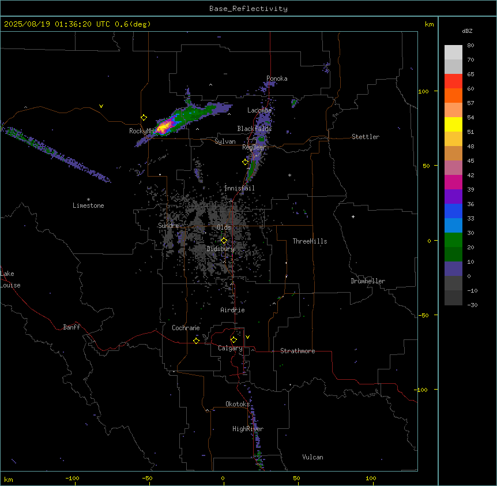Pick the red 60-65 dBZ legend swatch
The width and height of the screenshot is (497, 486).
coord(453,81)
